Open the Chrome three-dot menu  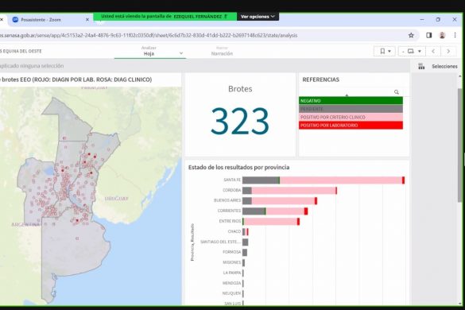pos(455,35)
